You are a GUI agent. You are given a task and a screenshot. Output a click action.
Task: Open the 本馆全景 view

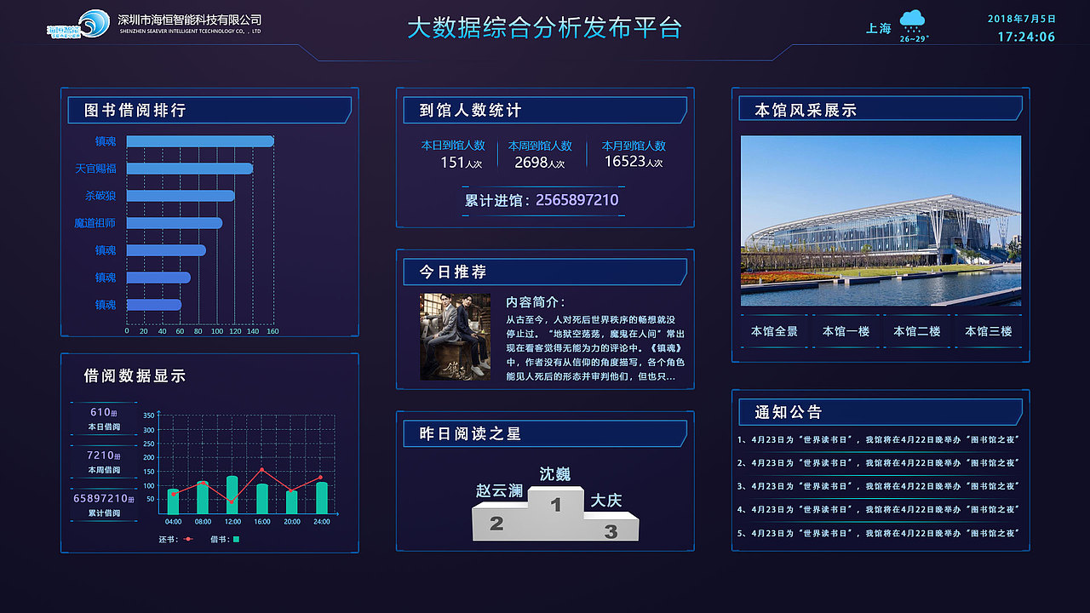[774, 331]
